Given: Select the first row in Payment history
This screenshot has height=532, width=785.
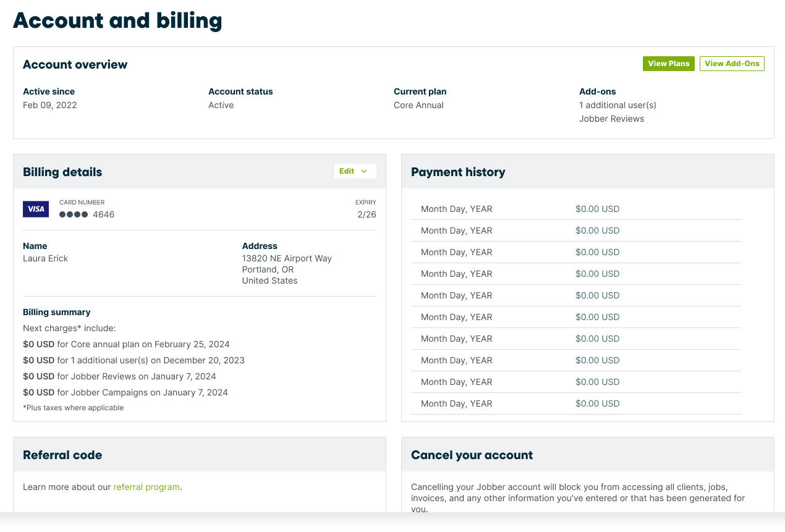Looking at the screenshot, I should 575,209.
